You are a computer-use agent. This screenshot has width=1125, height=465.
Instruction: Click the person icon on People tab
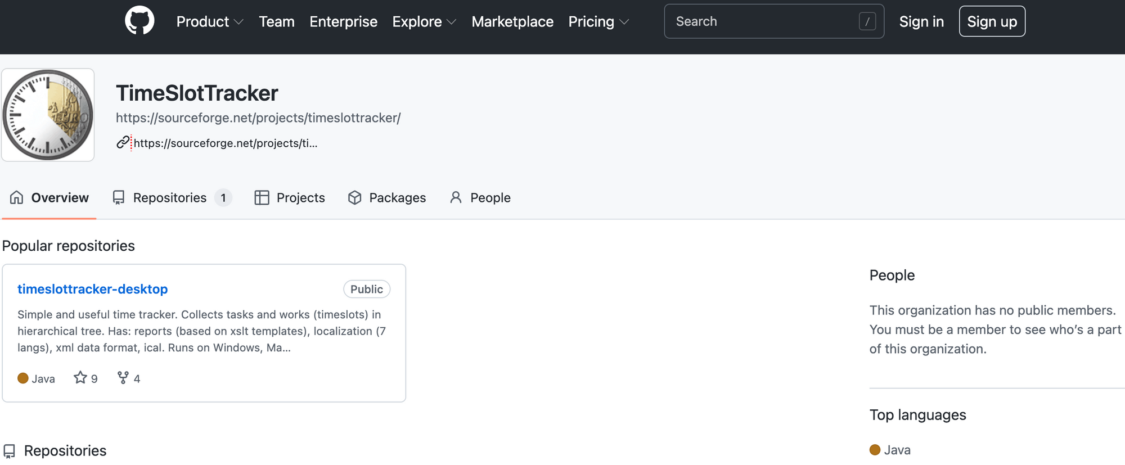click(x=456, y=197)
